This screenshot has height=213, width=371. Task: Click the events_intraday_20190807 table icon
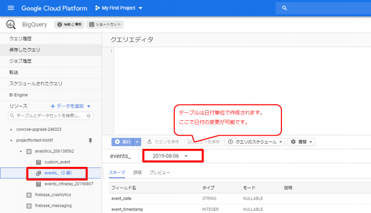(x=38, y=184)
